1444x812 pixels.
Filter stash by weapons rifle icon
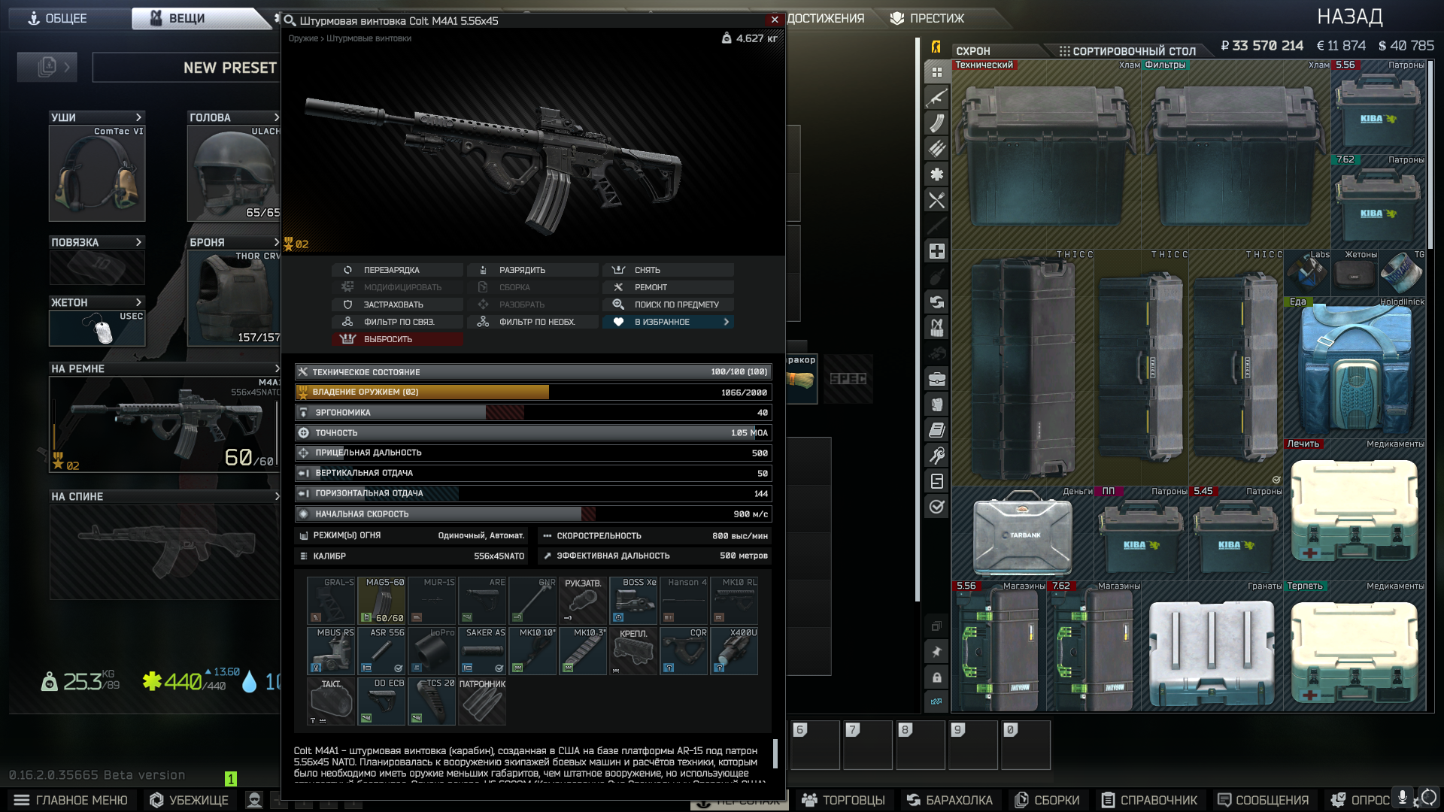pos(936,98)
